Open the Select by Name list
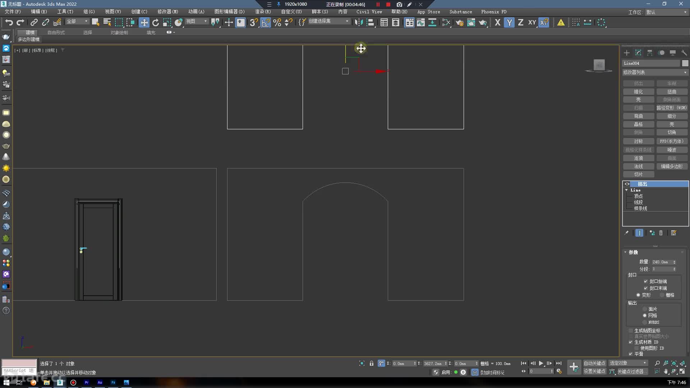Image resolution: width=690 pixels, height=388 pixels. [107, 22]
